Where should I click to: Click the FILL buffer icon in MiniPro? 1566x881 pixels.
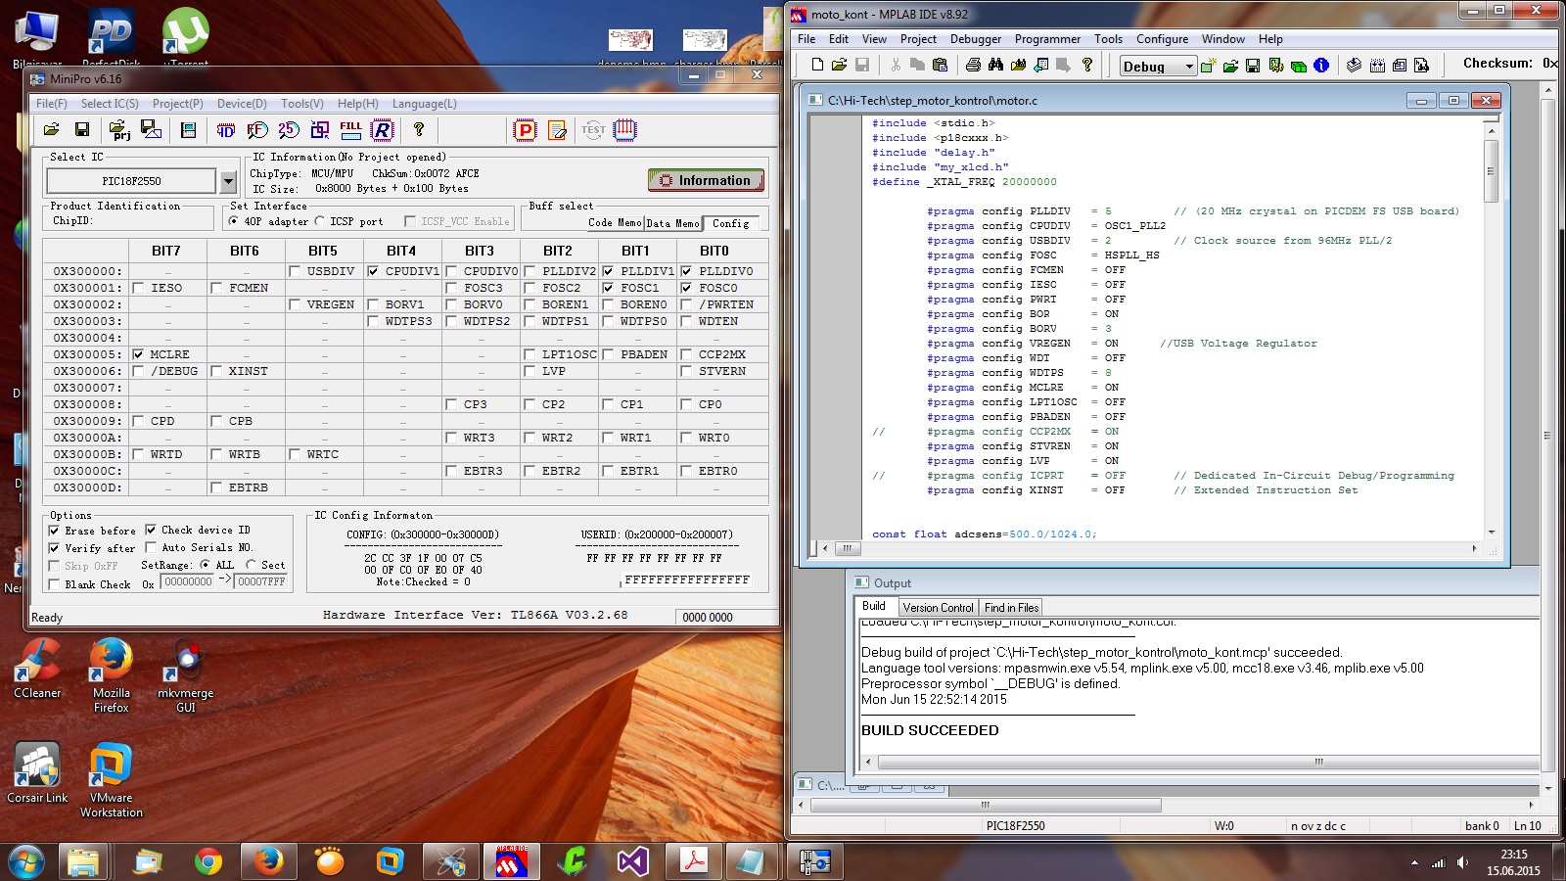click(351, 129)
